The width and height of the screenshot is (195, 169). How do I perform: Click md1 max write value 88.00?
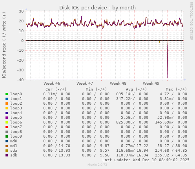[181, 146]
